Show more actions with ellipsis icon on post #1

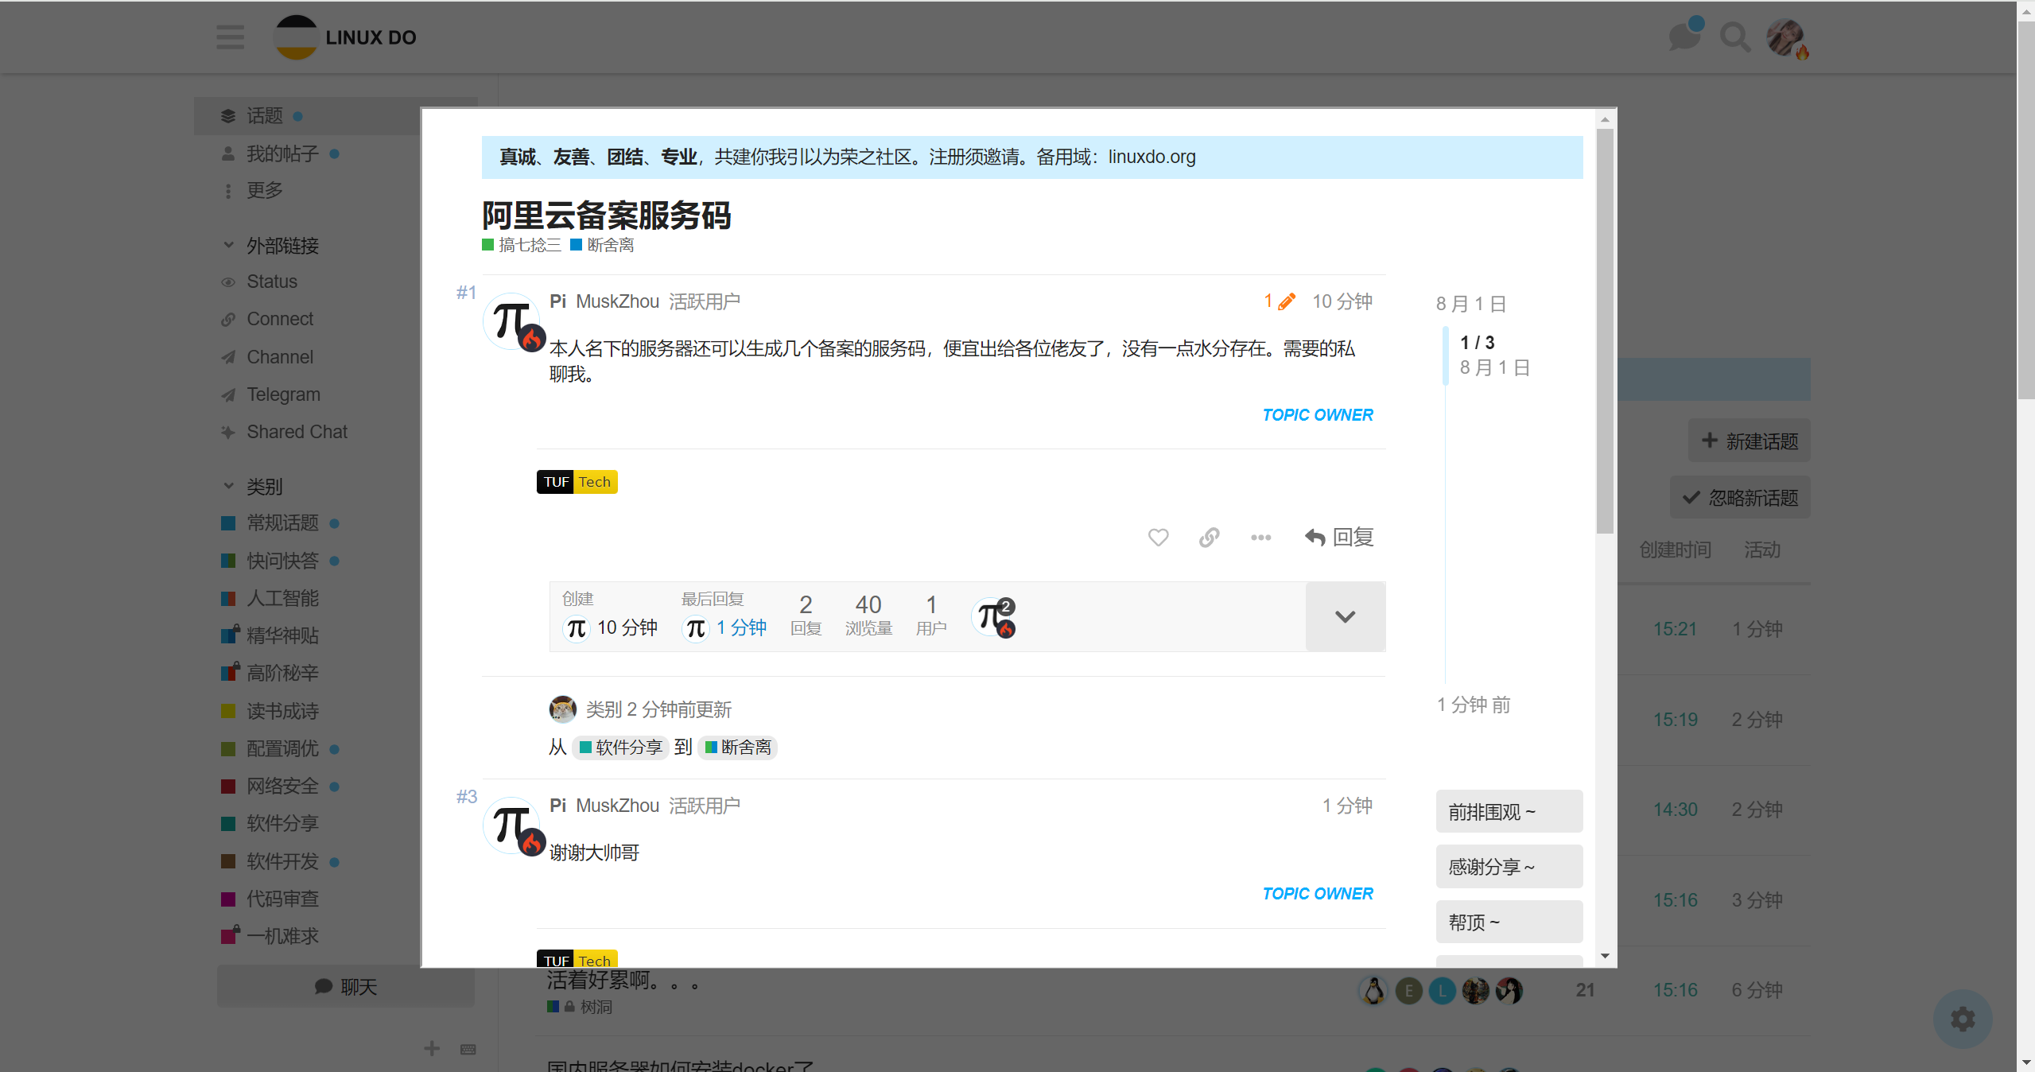tap(1260, 538)
